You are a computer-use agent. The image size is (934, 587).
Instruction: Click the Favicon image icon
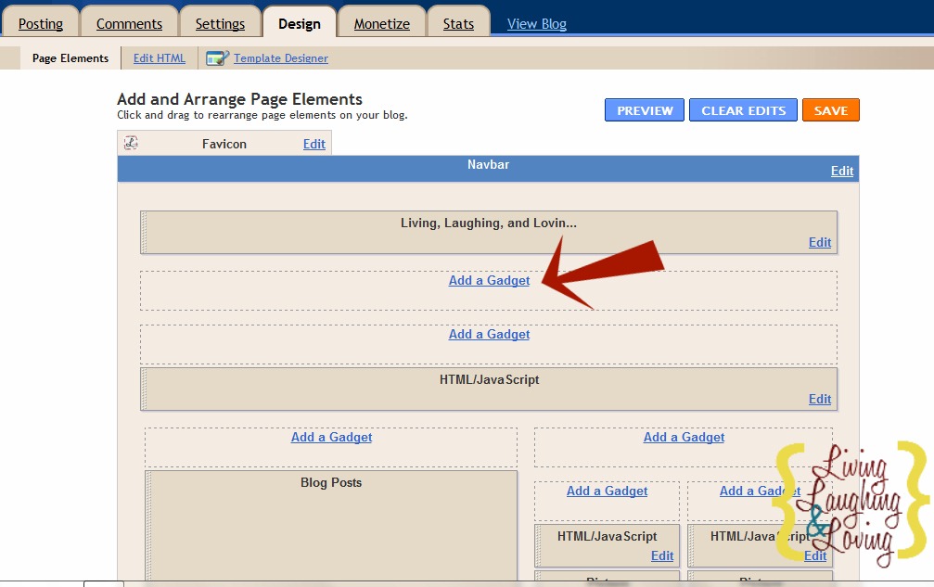click(x=131, y=143)
